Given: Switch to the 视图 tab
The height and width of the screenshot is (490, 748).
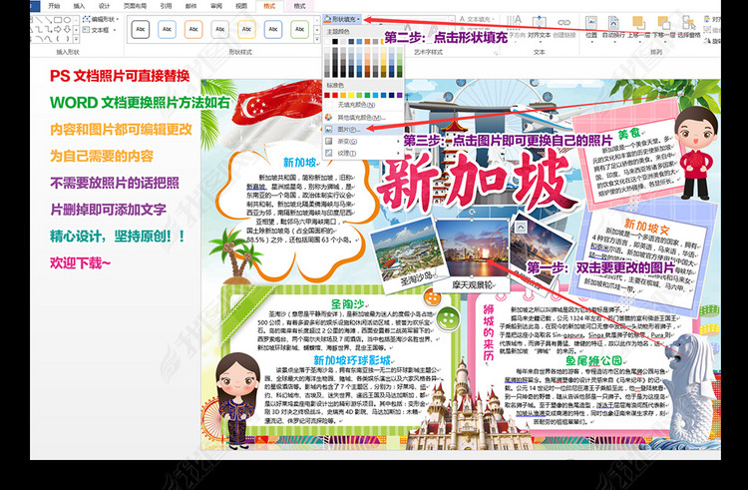Looking at the screenshot, I should (x=241, y=6).
